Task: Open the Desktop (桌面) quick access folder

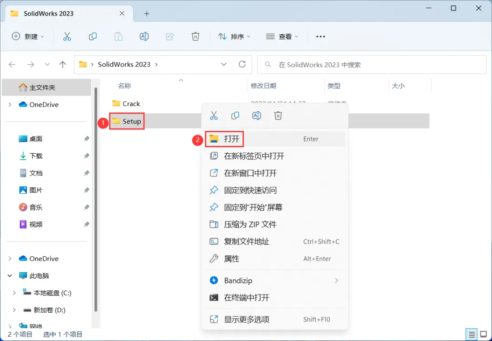Action: click(31, 139)
